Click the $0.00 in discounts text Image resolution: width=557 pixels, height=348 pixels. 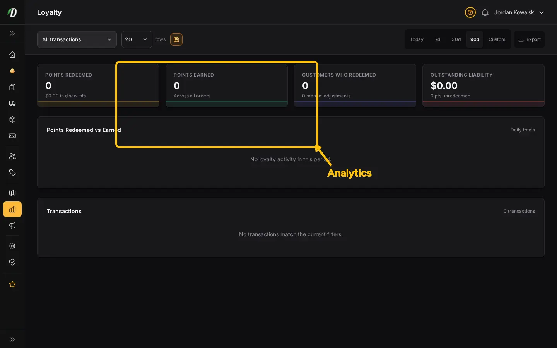click(65, 96)
